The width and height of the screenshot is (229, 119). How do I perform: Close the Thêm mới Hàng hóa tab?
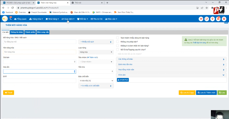(x=68, y=3)
